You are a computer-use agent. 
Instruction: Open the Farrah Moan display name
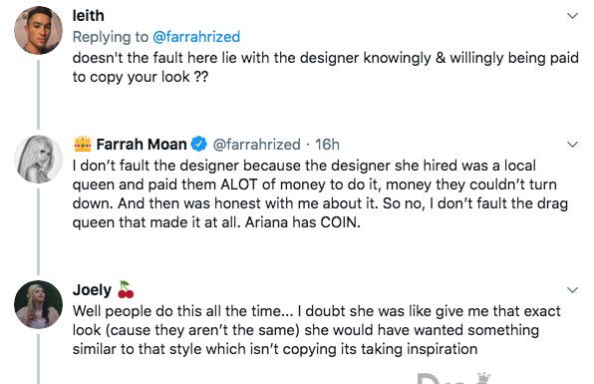(142, 145)
